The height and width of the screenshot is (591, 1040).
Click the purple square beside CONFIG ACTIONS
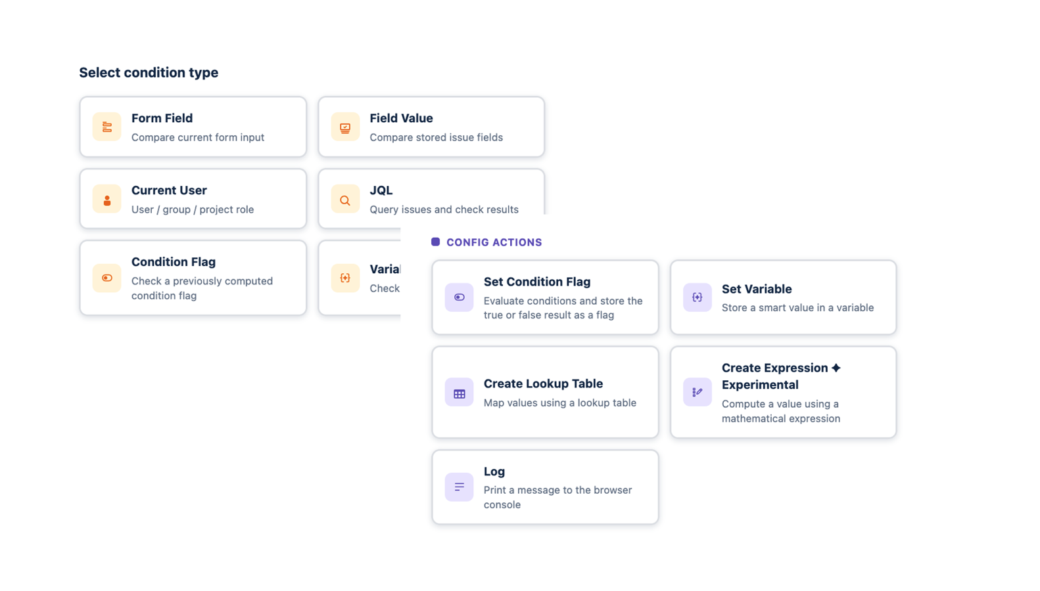click(x=436, y=242)
